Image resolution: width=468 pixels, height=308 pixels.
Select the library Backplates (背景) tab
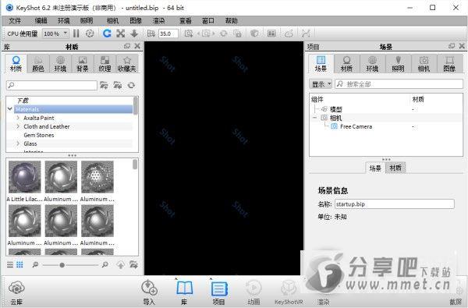point(83,64)
